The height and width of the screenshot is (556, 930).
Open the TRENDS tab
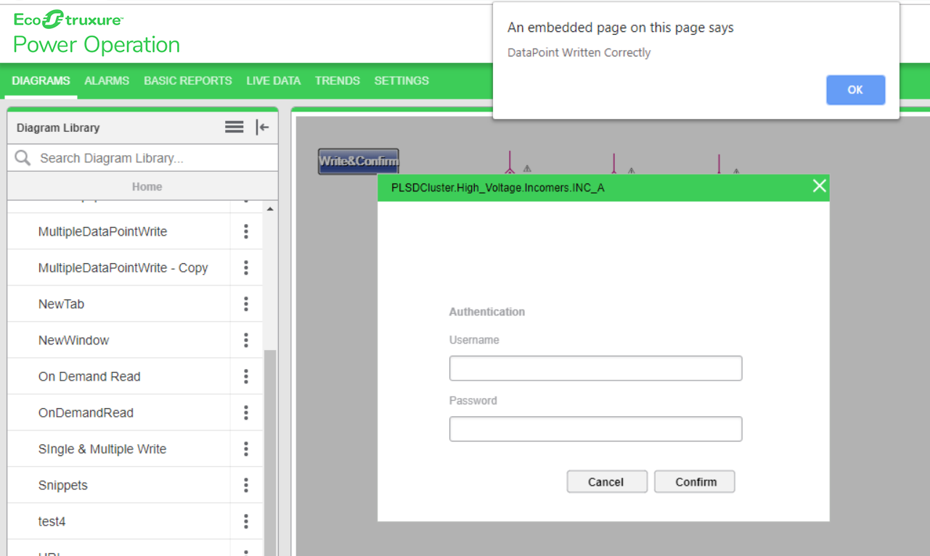coord(337,80)
